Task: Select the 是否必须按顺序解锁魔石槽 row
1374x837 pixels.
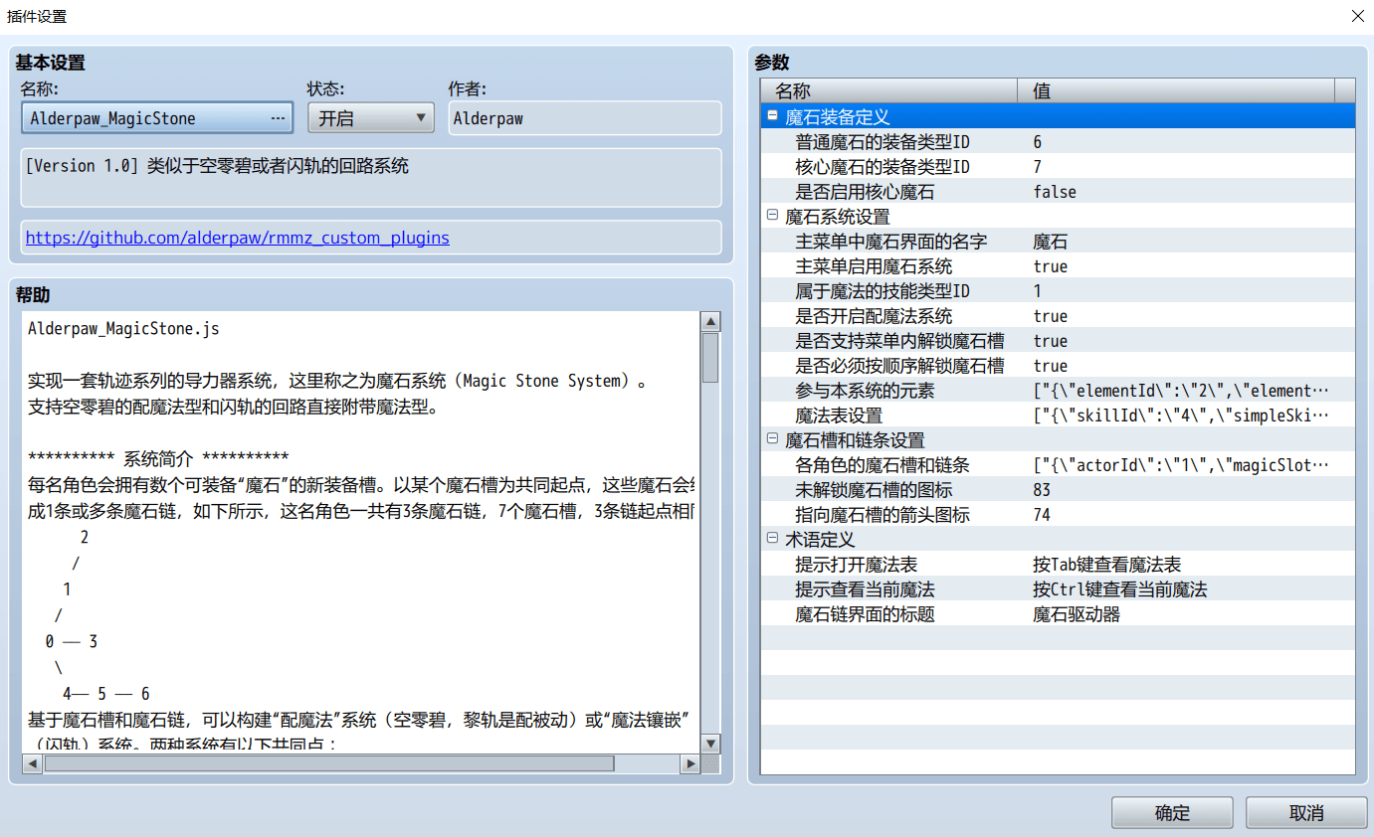Action: point(1058,365)
